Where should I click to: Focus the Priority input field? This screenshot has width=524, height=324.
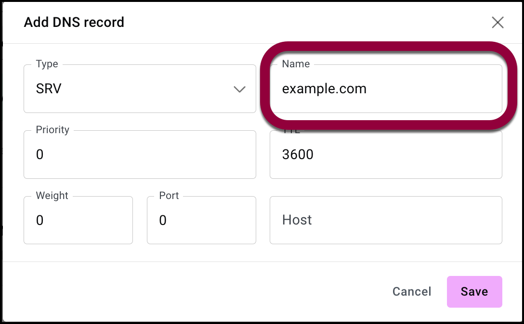point(140,155)
